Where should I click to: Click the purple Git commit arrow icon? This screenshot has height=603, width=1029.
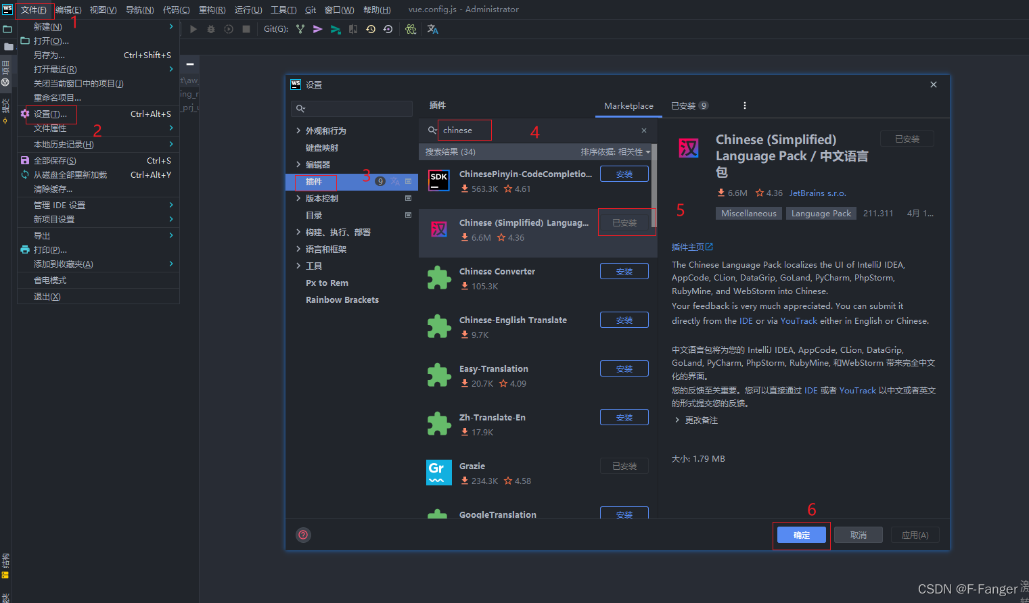(318, 29)
